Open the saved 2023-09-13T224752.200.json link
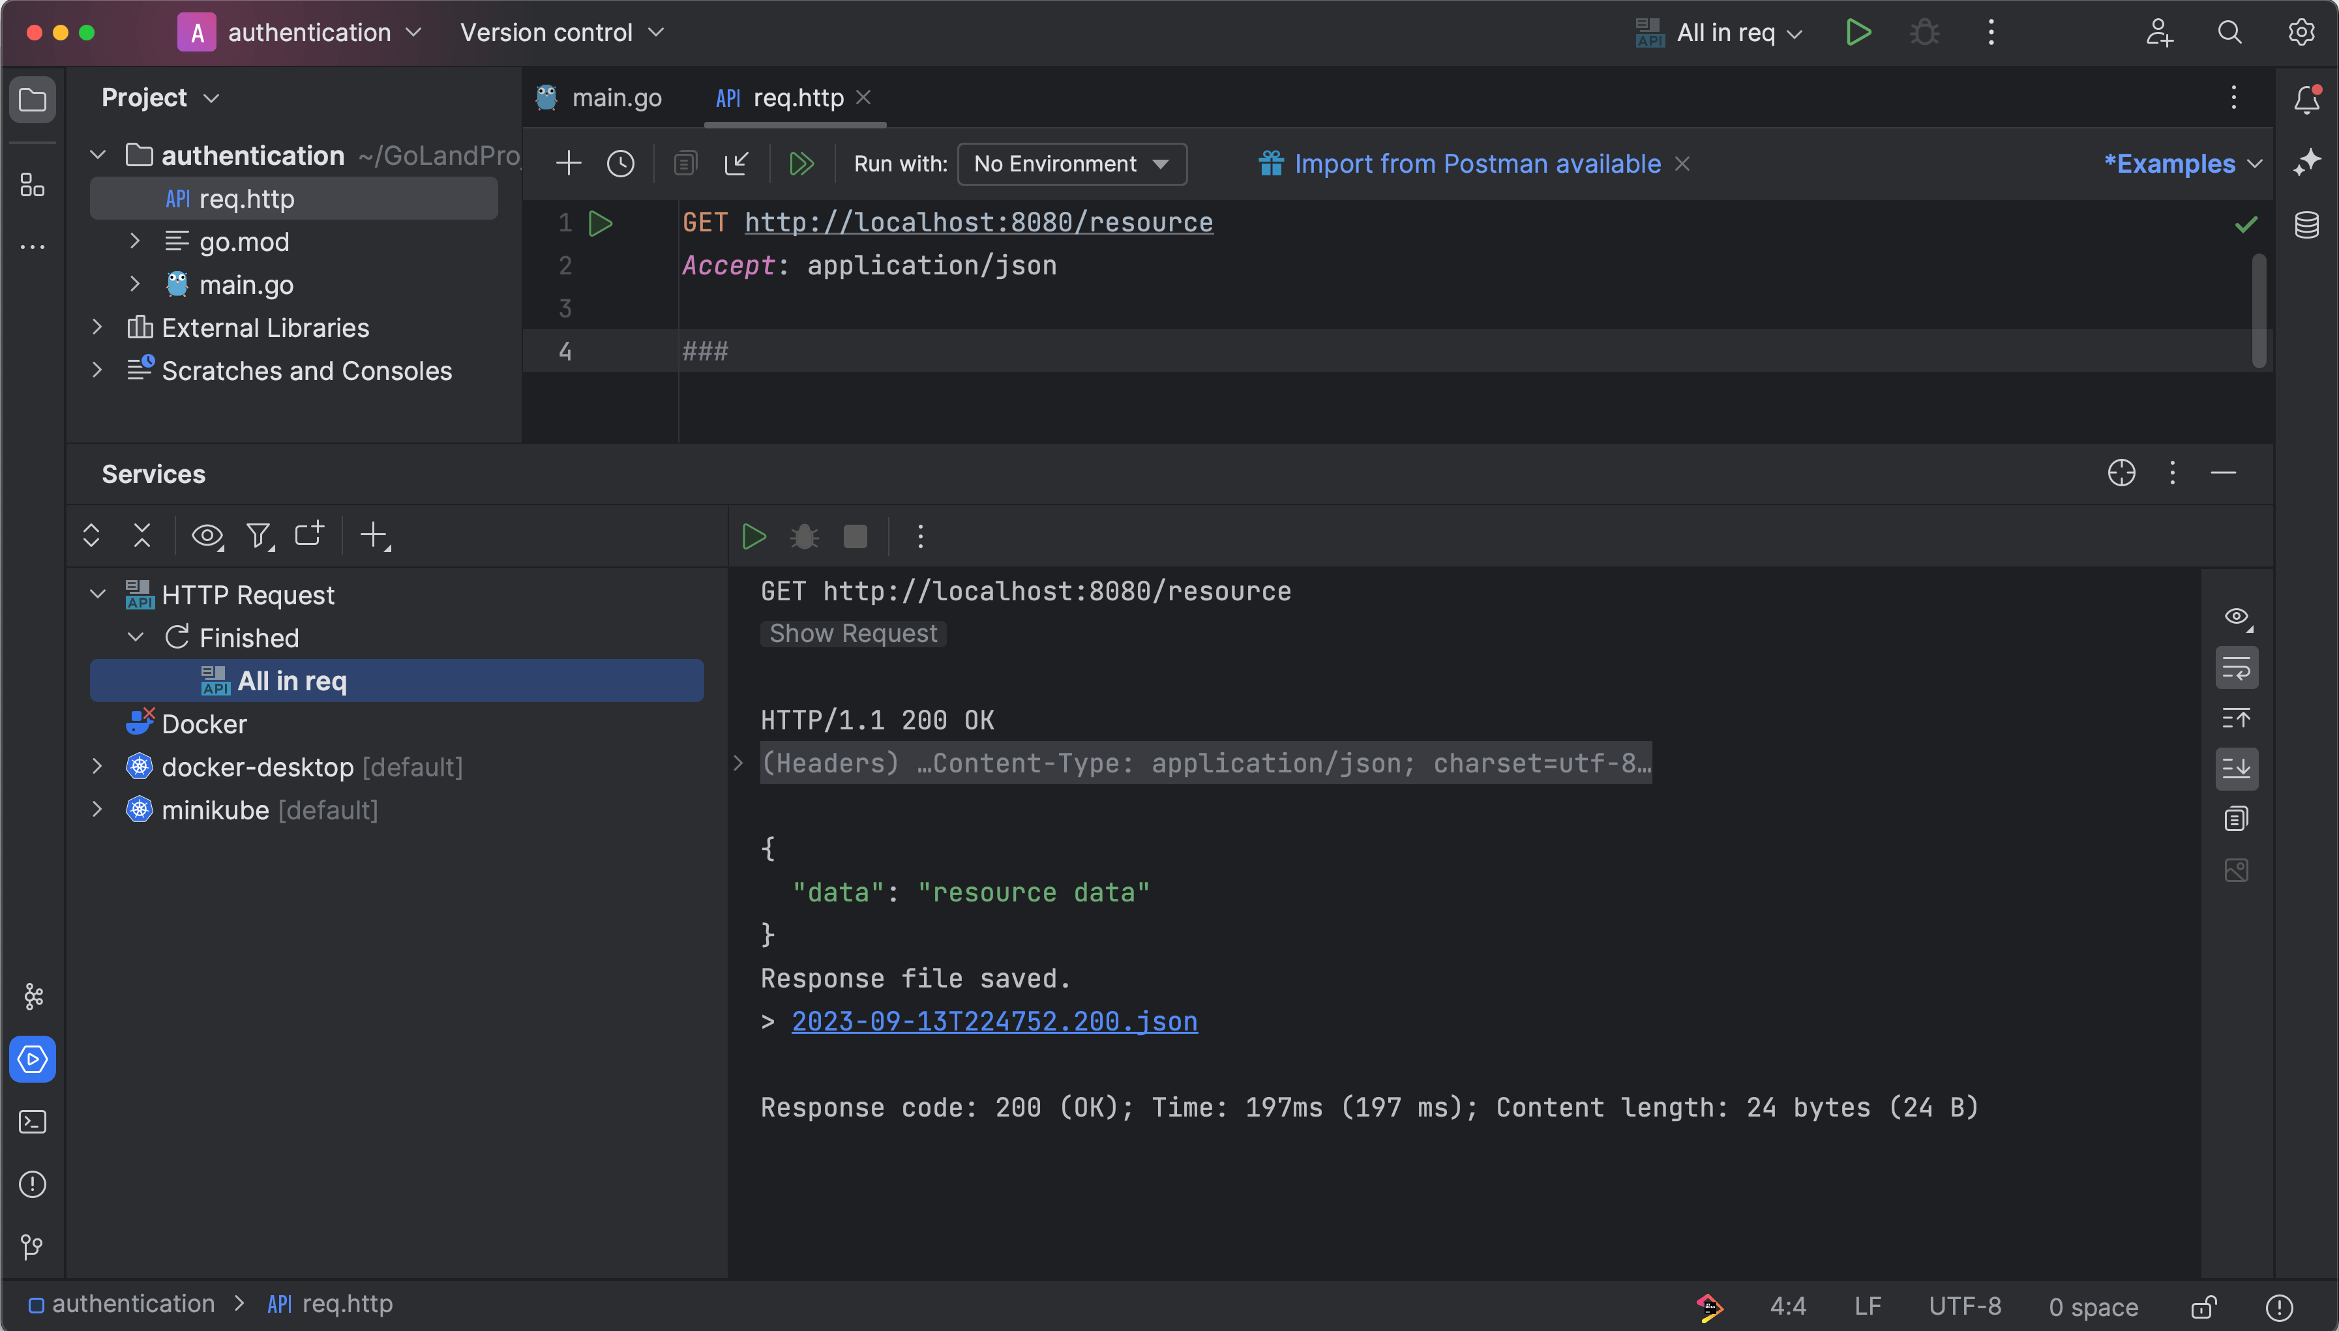The width and height of the screenshot is (2339, 1331). point(994,1021)
